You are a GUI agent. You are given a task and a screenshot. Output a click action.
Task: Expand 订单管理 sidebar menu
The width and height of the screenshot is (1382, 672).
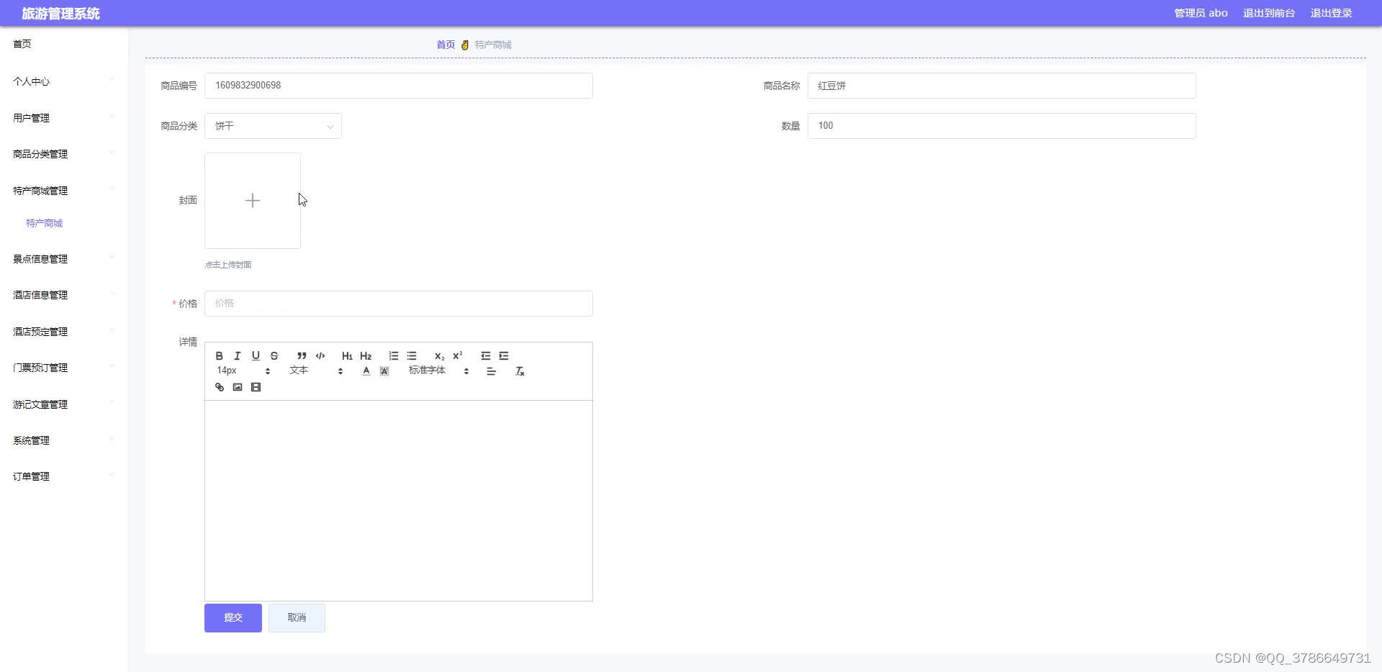coord(63,476)
